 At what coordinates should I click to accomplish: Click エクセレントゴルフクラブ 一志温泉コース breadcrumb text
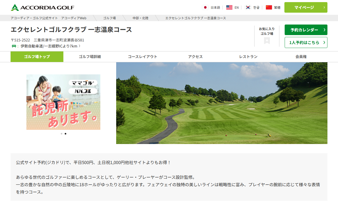195,18
